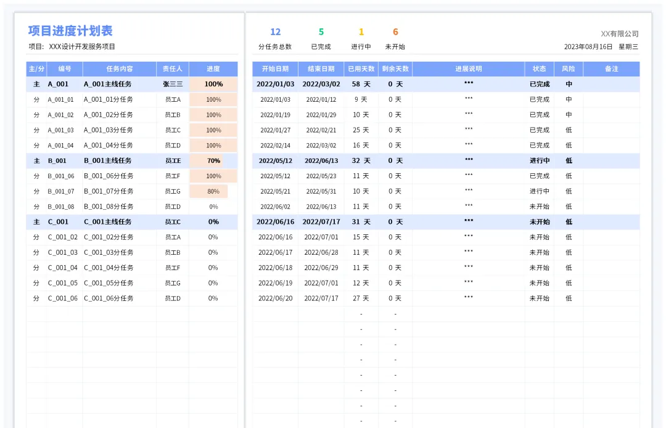666x428 pixels.
Task: Select responsible person 张三三
Action: point(173,84)
